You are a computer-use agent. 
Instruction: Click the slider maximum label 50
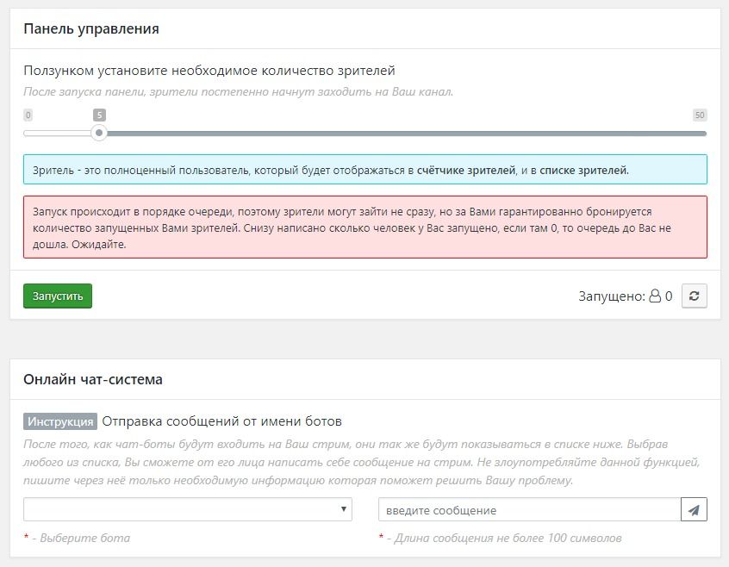click(x=699, y=115)
